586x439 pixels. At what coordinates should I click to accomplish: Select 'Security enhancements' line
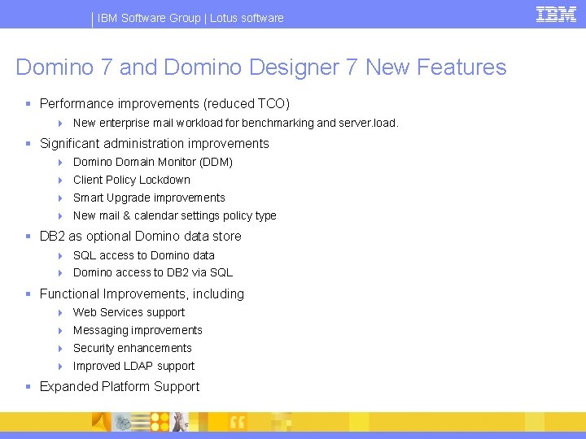point(133,348)
